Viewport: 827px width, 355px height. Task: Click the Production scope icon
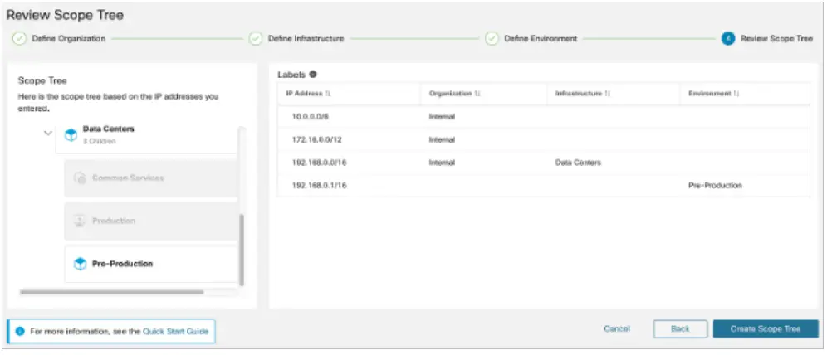(x=80, y=221)
